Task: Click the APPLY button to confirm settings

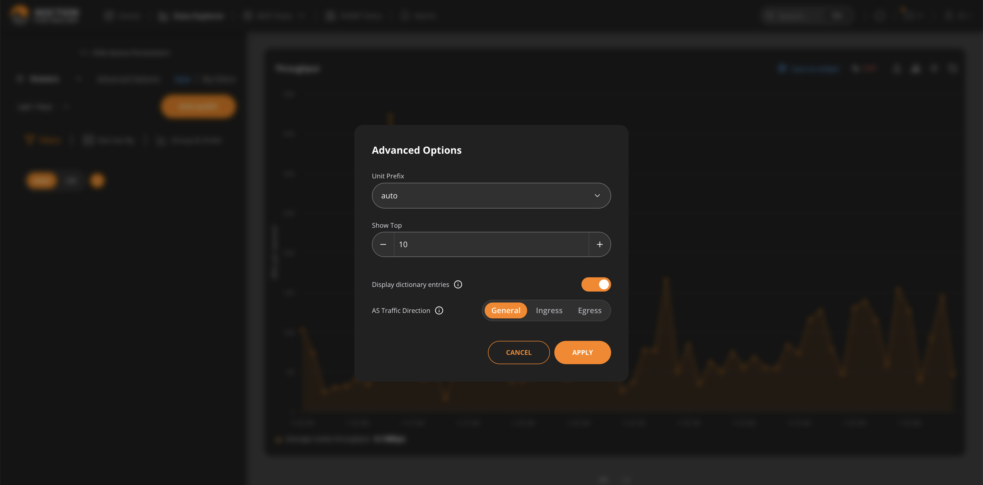Action: click(582, 352)
